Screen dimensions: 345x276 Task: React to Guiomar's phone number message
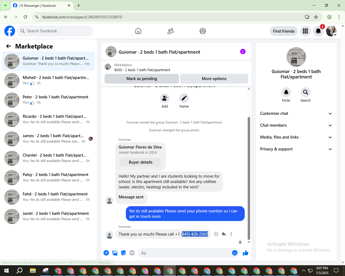(x=216, y=234)
